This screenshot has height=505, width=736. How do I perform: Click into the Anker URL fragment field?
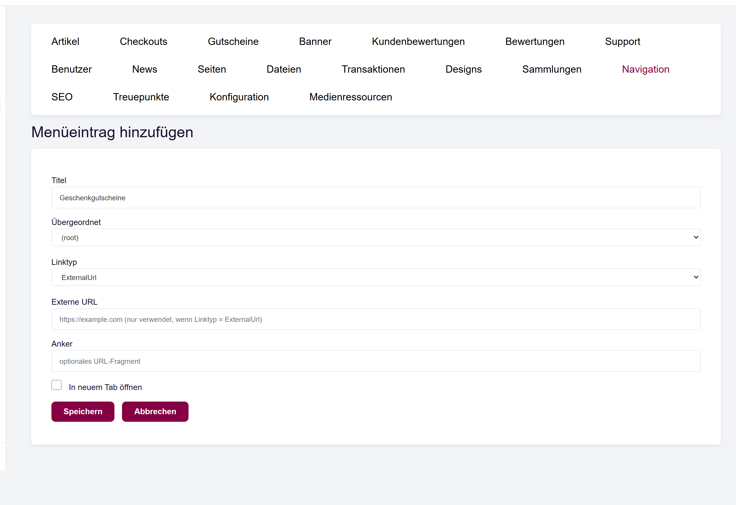point(376,361)
